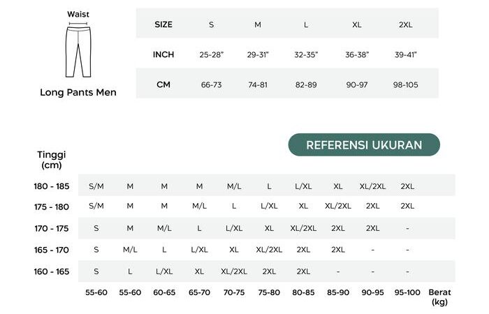Click the 39-41" inch measurement
Screen dimensions: 489x314
405,54
